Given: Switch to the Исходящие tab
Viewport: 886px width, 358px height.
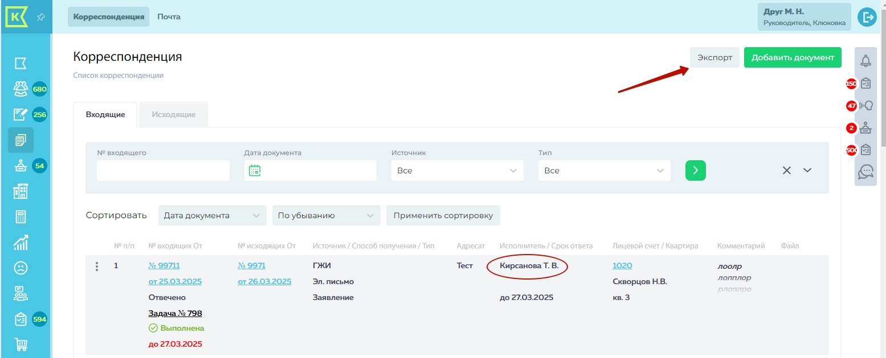Looking at the screenshot, I should [173, 115].
